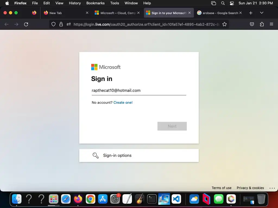Reload the current page

pos(26,24)
